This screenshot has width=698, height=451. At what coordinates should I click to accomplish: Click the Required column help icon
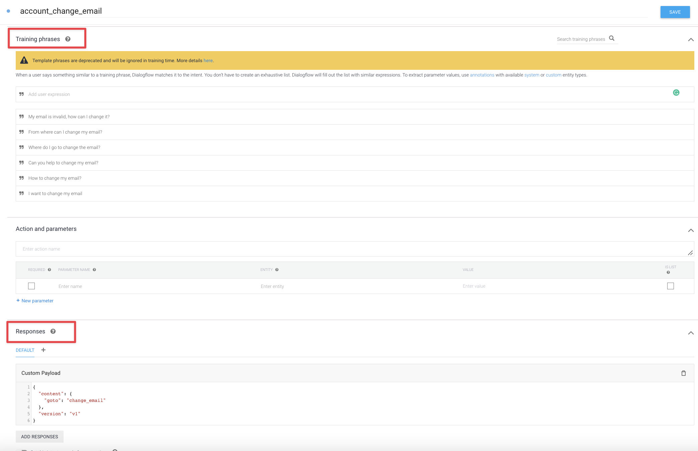point(50,270)
